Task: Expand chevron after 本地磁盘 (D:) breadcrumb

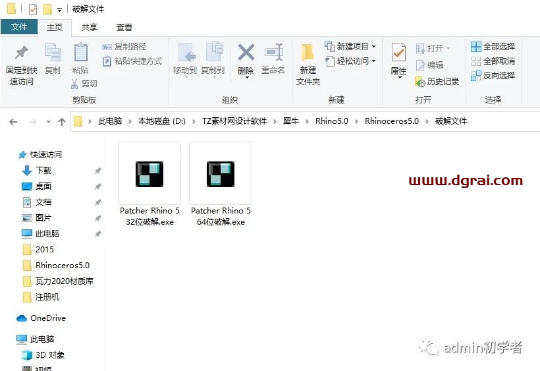Action: [194, 121]
